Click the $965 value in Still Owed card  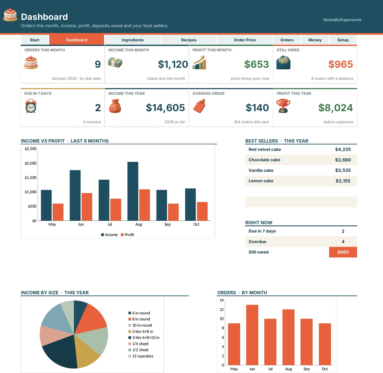coord(341,64)
